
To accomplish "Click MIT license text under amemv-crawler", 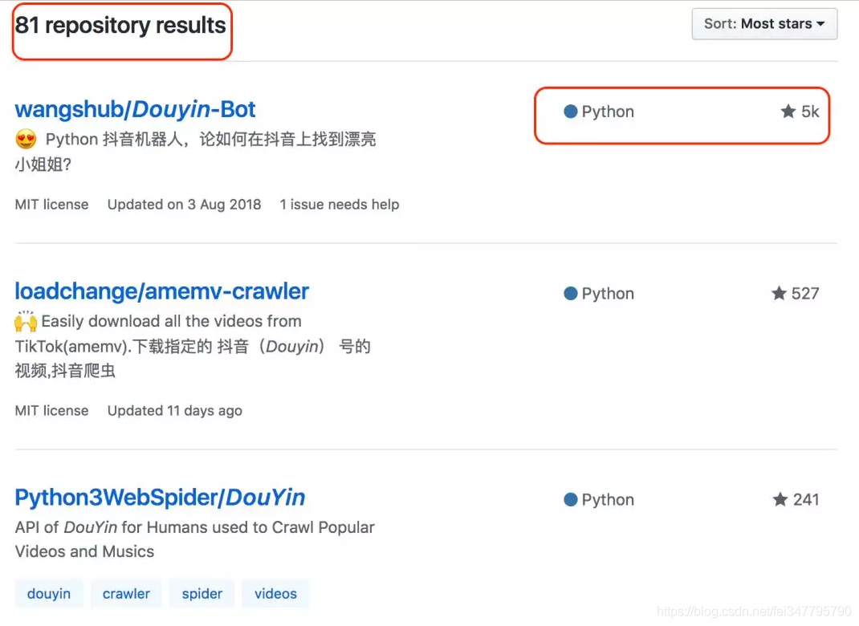I will click(x=51, y=411).
